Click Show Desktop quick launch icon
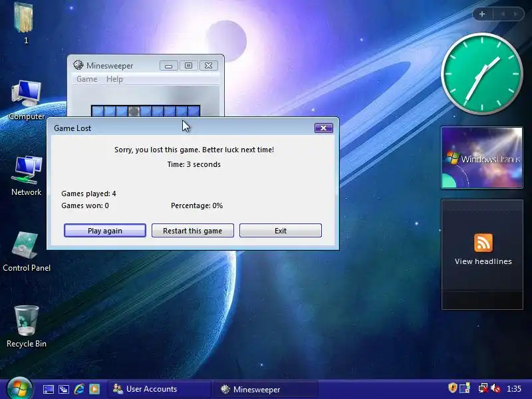Screen dimensions: 532x399 coord(48,389)
